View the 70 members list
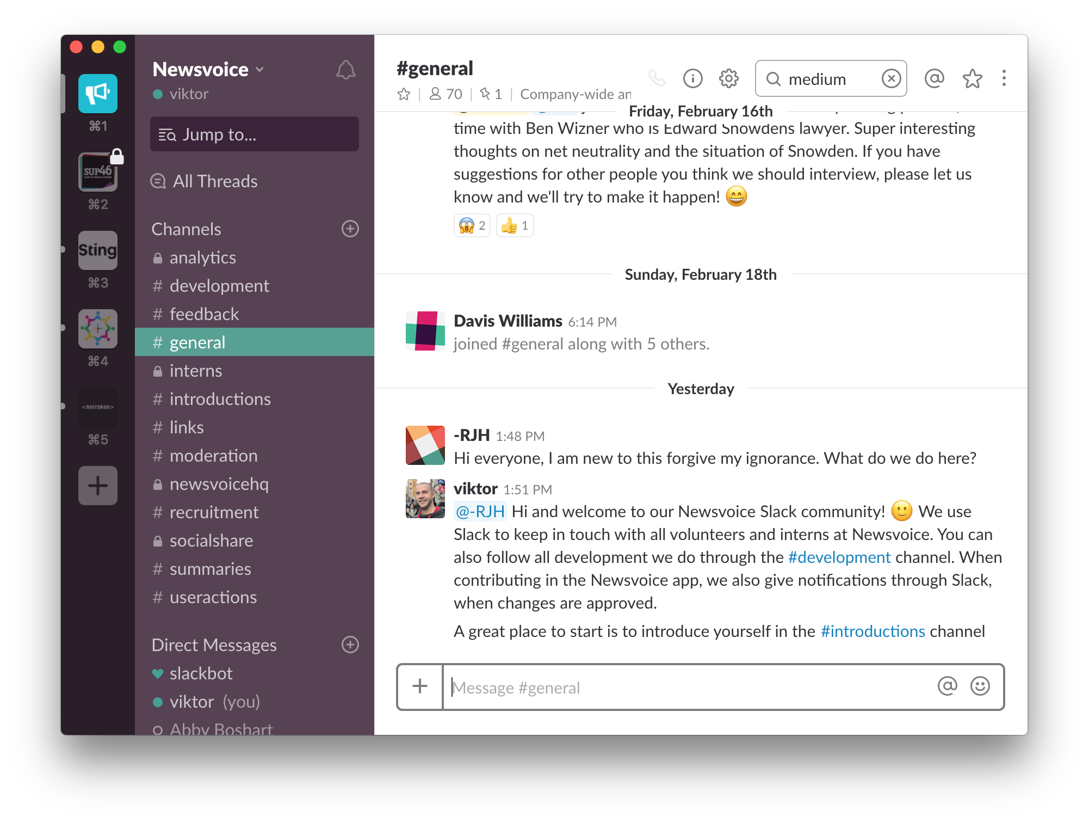 (445, 94)
